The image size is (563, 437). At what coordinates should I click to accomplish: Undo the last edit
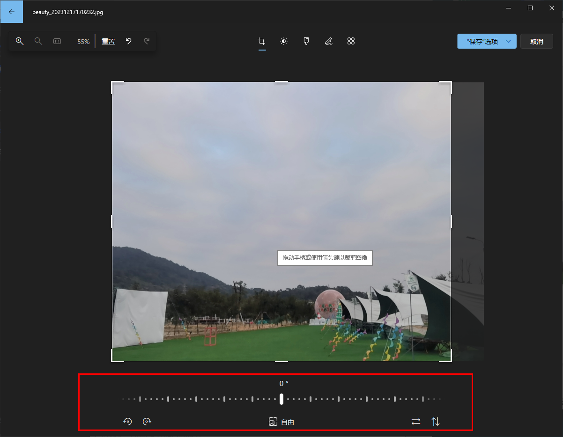pyautogui.click(x=128, y=41)
